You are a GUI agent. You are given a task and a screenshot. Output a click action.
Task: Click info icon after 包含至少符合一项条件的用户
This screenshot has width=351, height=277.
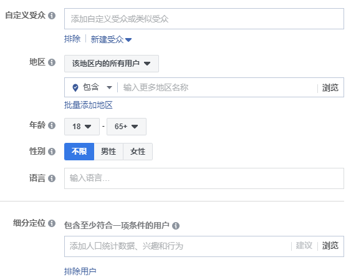tap(176, 226)
